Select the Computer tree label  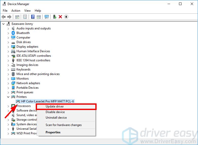(23, 38)
